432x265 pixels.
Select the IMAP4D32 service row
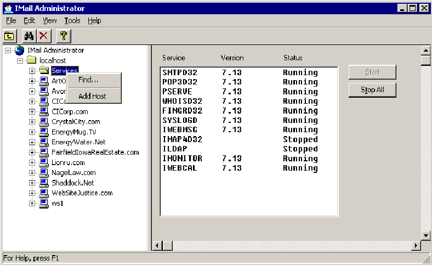[182, 139]
